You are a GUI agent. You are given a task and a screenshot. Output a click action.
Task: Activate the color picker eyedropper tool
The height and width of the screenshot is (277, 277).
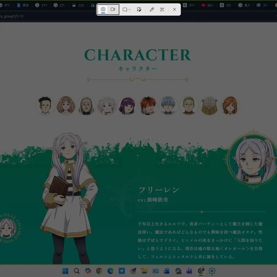pos(152,9)
